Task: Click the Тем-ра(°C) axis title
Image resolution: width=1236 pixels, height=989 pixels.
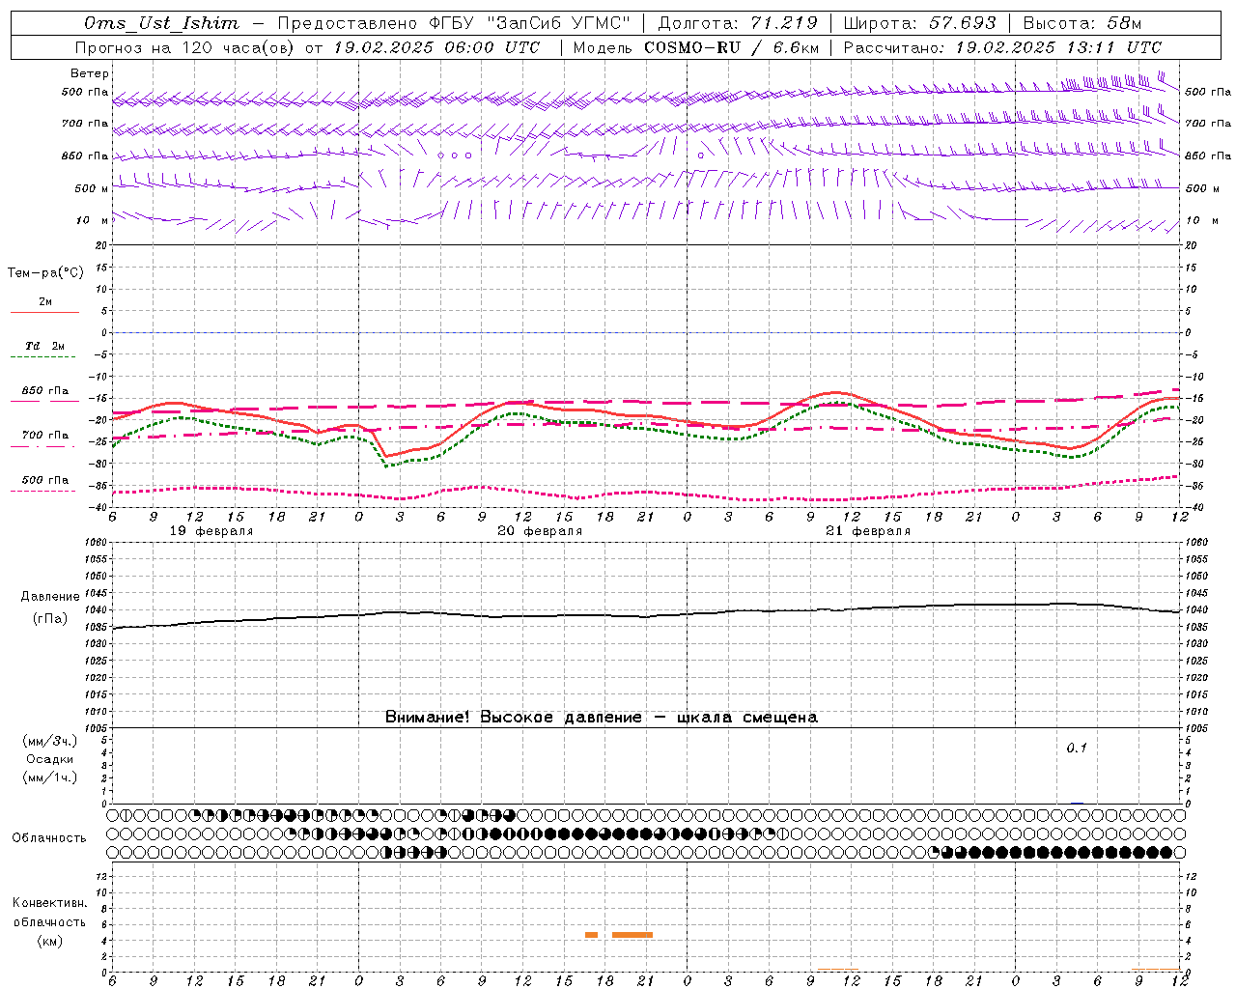Action: pyautogui.click(x=45, y=273)
